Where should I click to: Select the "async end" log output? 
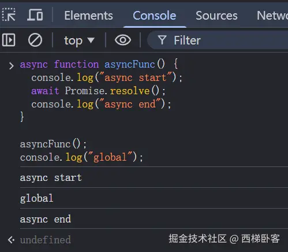[46, 219]
